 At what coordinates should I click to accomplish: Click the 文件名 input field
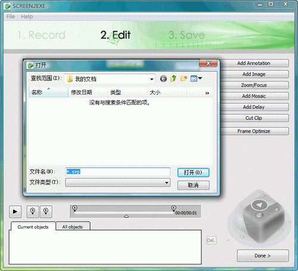point(118,172)
